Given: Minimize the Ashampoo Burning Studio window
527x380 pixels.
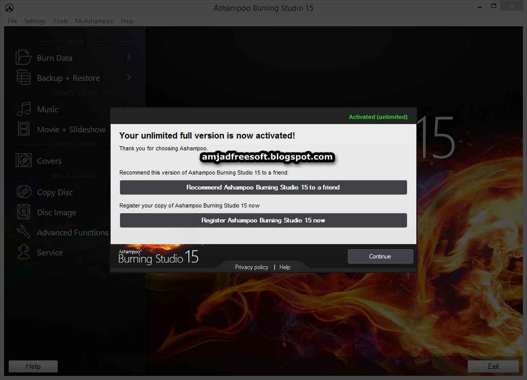Looking at the screenshot, I should click(x=479, y=6).
